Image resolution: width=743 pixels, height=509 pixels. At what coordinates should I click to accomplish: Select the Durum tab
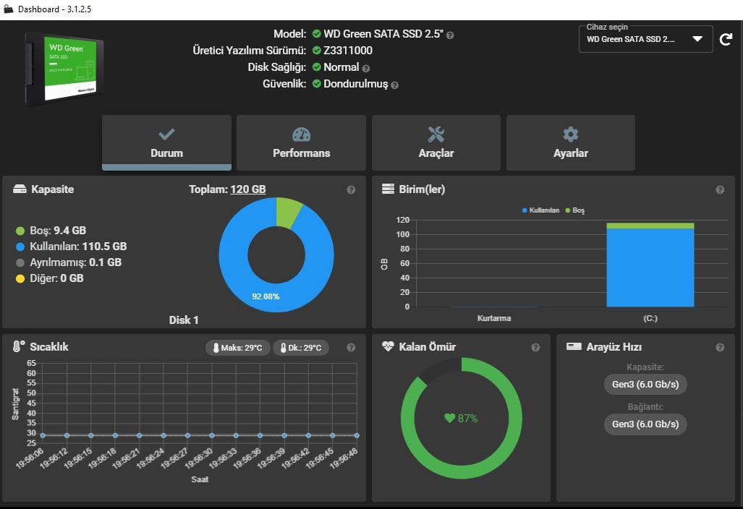coord(167,142)
